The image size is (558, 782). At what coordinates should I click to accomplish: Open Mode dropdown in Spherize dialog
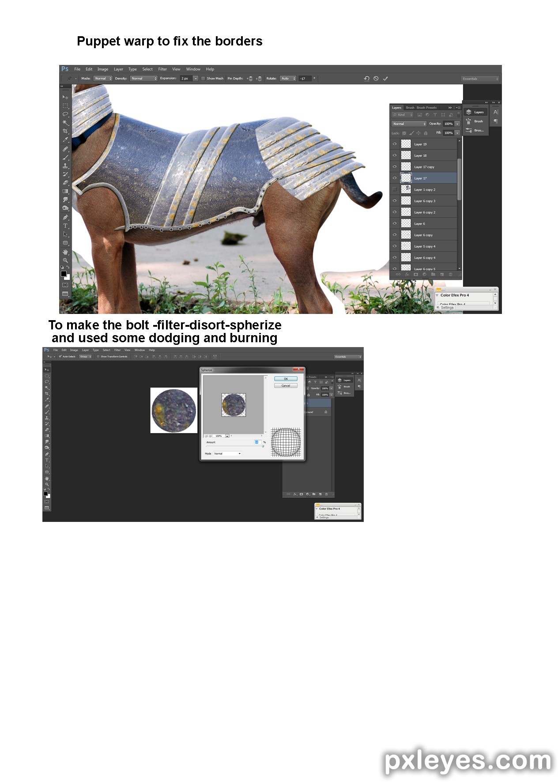tap(227, 453)
